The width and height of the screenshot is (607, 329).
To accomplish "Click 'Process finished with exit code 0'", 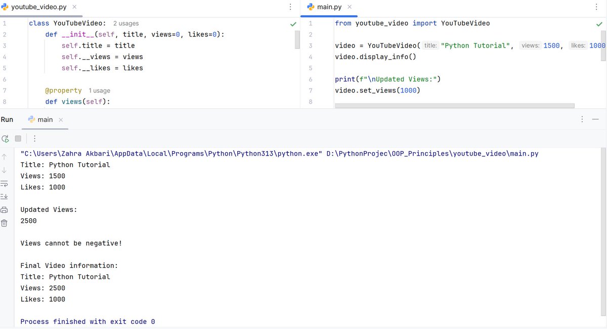I will pyautogui.click(x=88, y=321).
